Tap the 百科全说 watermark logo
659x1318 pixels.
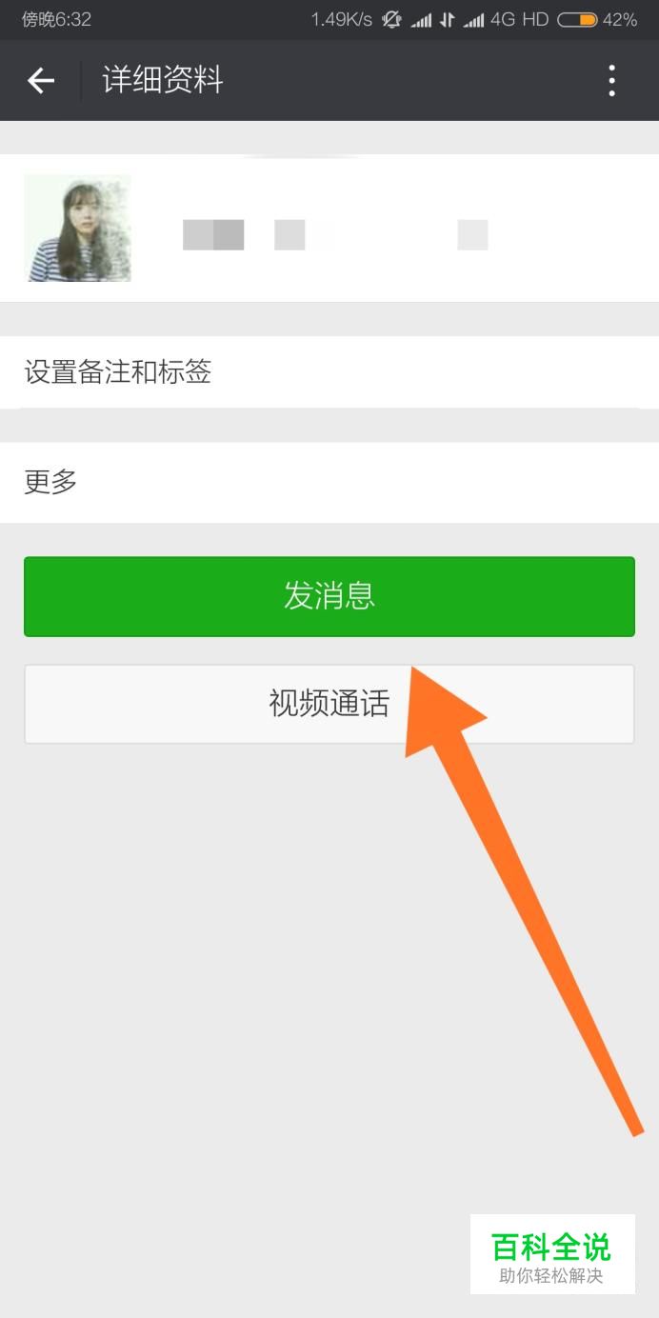click(x=551, y=1246)
